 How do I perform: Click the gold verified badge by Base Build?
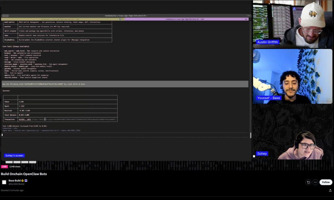23,181
